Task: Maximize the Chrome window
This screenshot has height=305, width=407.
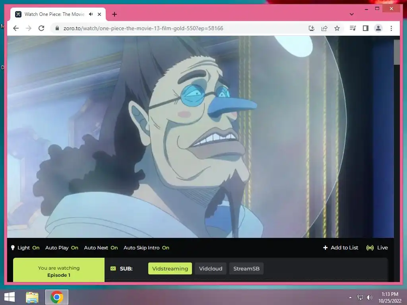Action: (x=377, y=9)
